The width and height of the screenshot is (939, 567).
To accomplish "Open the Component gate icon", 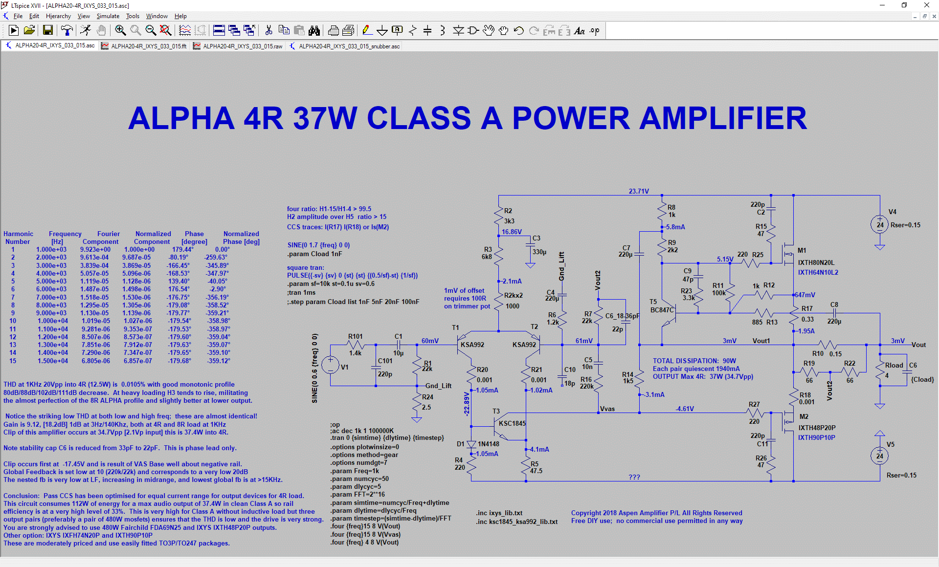I will (x=473, y=31).
